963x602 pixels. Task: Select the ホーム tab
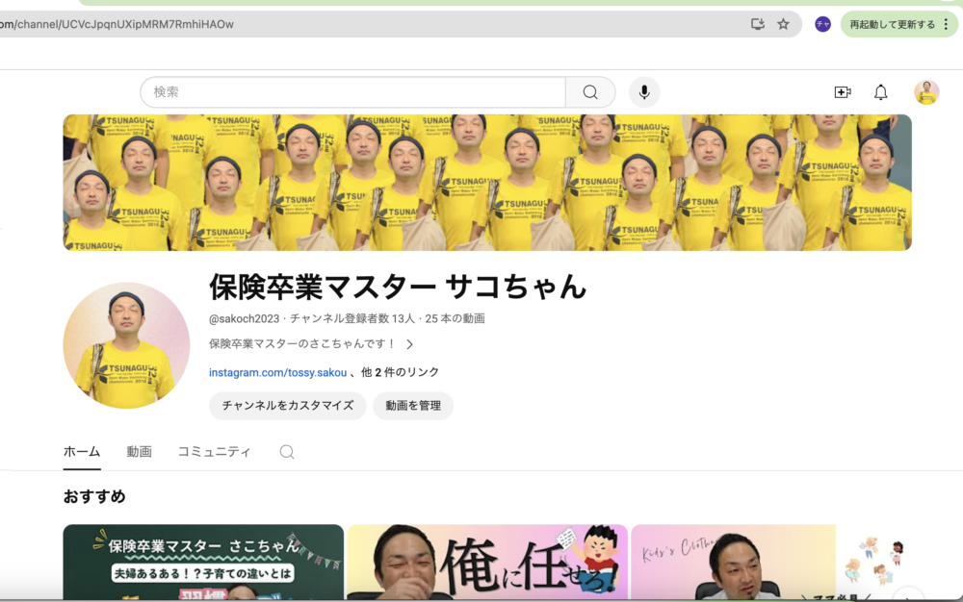click(x=82, y=452)
